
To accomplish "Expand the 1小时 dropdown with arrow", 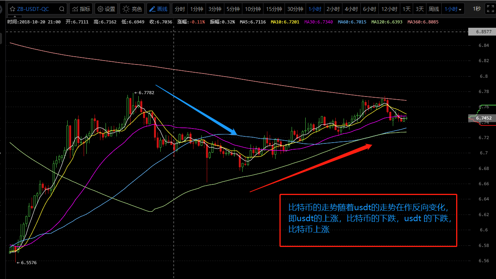I will tap(453, 9).
